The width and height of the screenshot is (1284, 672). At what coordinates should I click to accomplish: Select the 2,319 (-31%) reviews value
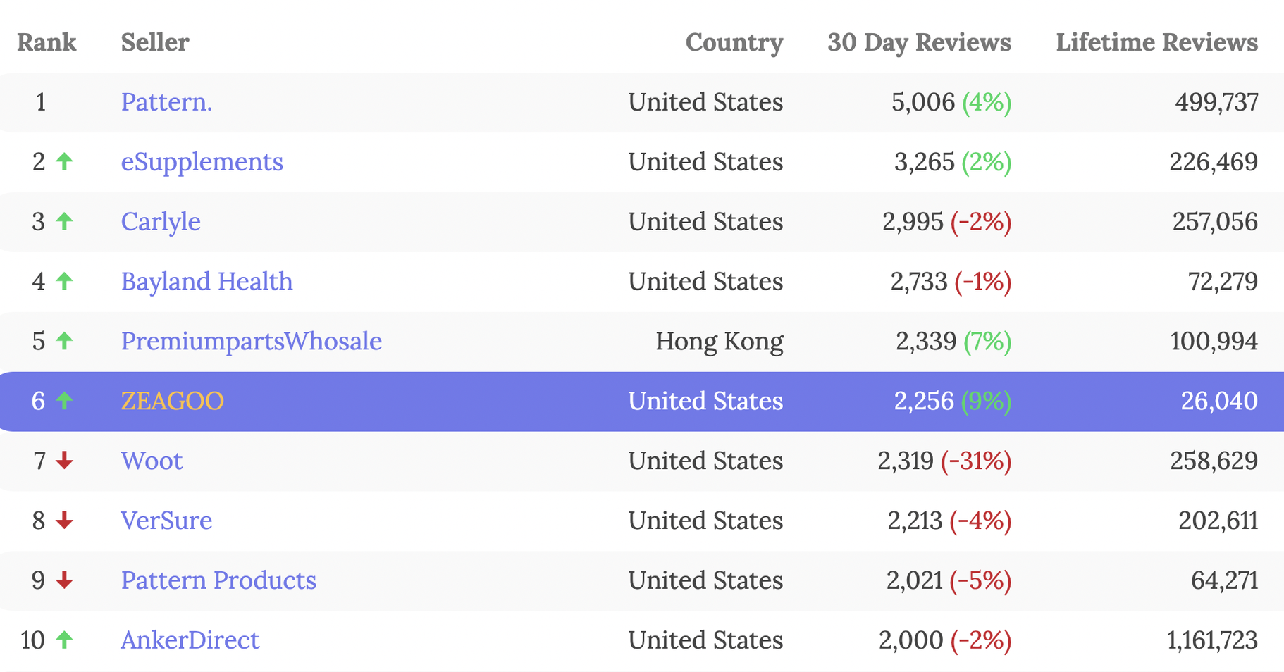(x=945, y=461)
